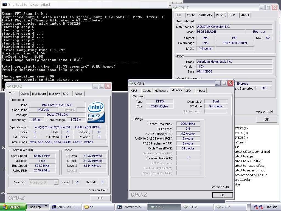Click Core Voltage value 1.792 V
The image size is (281, 211).
coord(76,120)
